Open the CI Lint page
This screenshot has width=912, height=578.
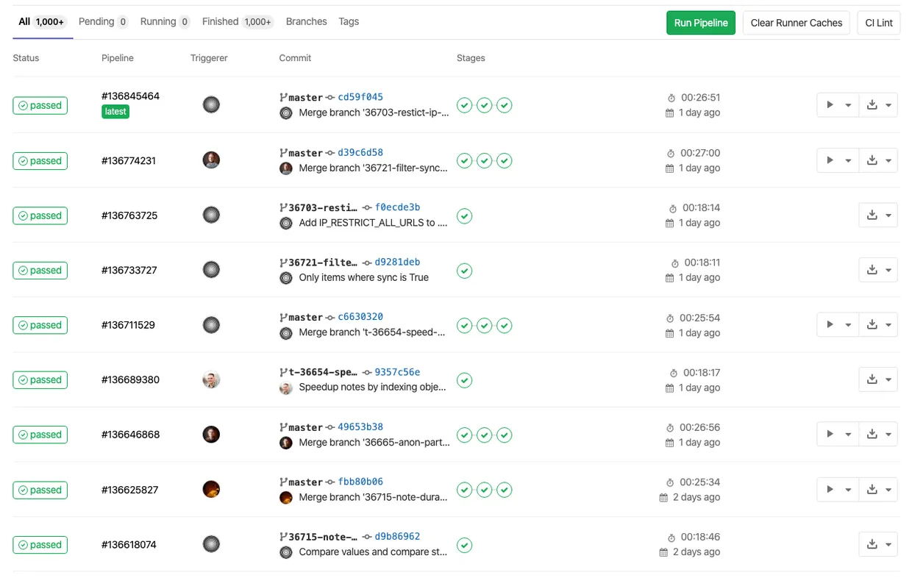tap(878, 23)
